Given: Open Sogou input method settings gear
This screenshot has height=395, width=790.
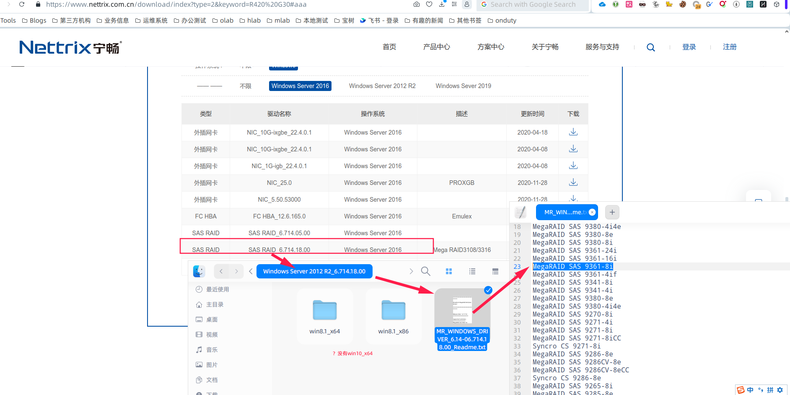Looking at the screenshot, I should click(x=780, y=390).
